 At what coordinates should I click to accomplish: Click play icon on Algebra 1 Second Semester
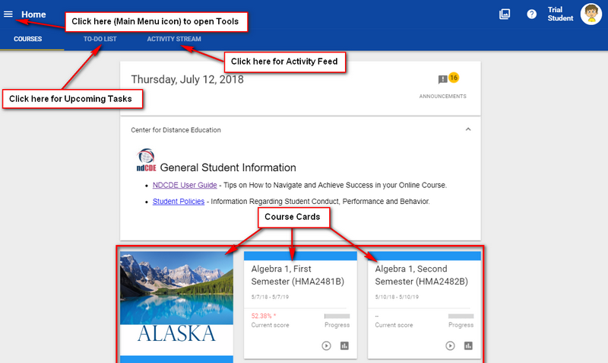click(x=450, y=345)
